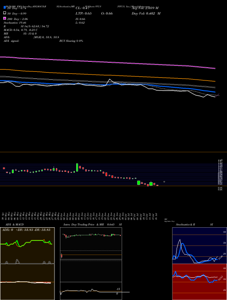Select the '200 Day - 2.06' legend text
Image resolution: width=227 pixels, height=300 pixels.
click(18, 19)
